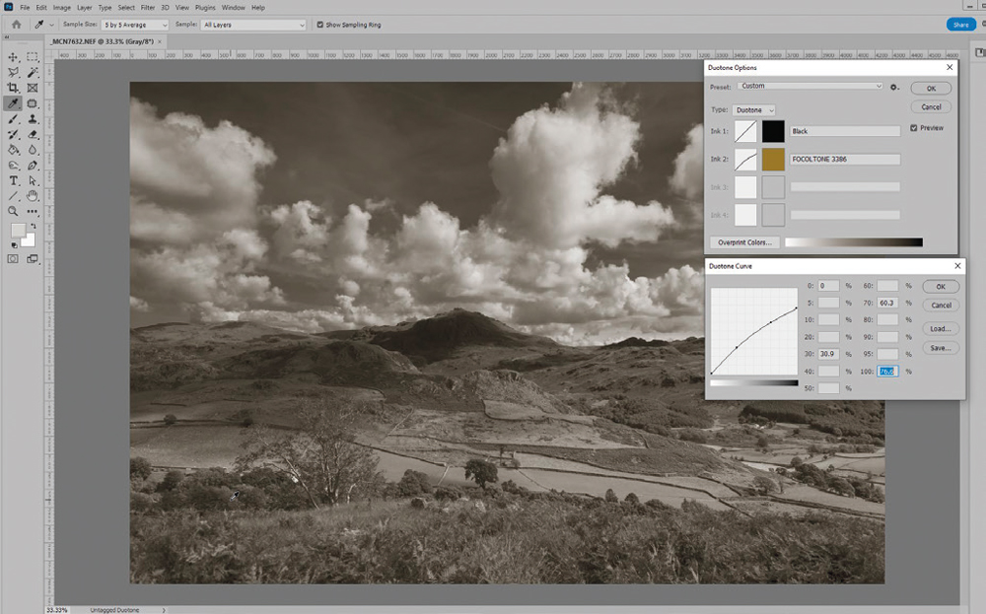
Task: Open the Layer menu
Action: click(84, 8)
